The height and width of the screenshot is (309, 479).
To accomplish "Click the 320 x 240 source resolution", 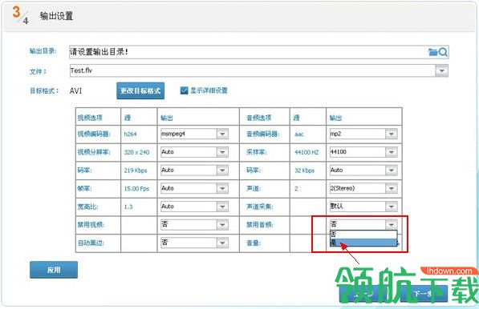I will pyautogui.click(x=136, y=152).
